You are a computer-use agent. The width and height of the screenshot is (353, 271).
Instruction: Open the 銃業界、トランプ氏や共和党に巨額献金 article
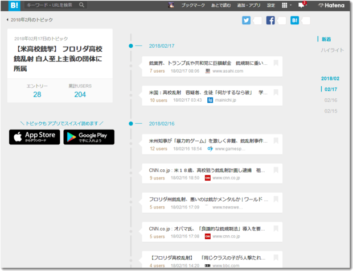point(208,63)
